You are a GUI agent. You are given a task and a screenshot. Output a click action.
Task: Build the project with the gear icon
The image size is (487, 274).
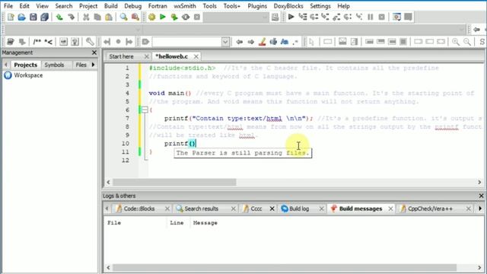point(151,17)
